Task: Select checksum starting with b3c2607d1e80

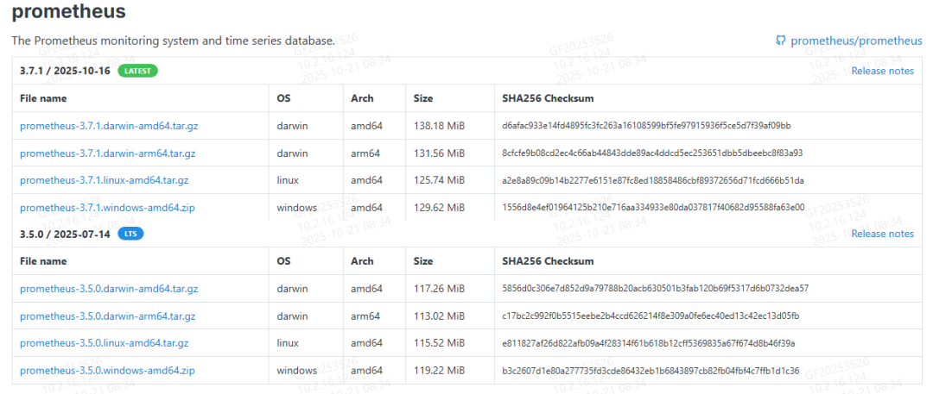Action: click(651, 370)
